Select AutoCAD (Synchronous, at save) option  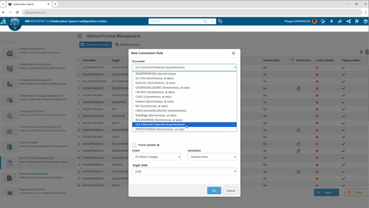point(184,83)
